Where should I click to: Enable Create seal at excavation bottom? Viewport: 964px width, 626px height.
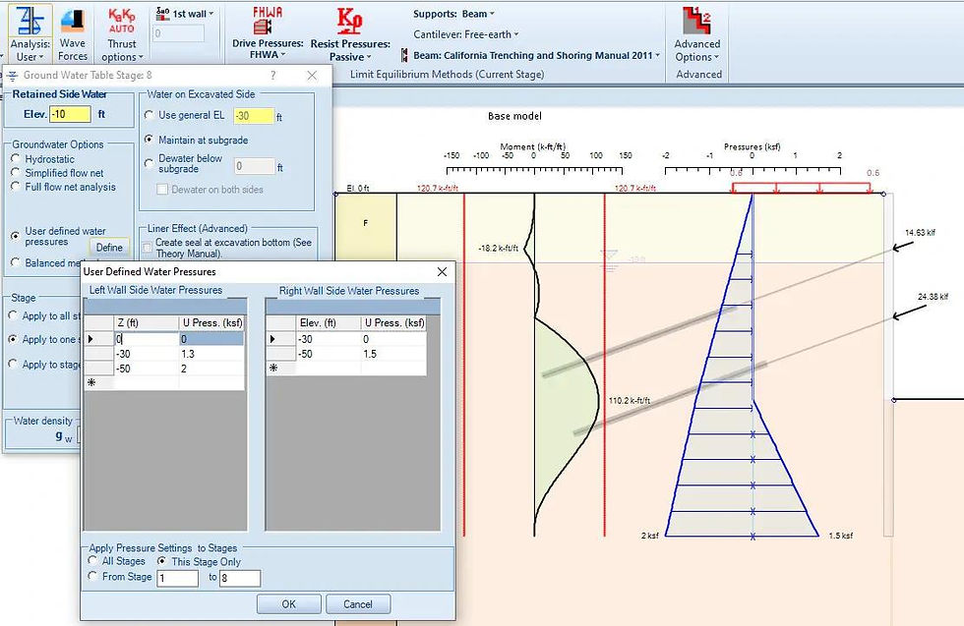[x=147, y=248]
